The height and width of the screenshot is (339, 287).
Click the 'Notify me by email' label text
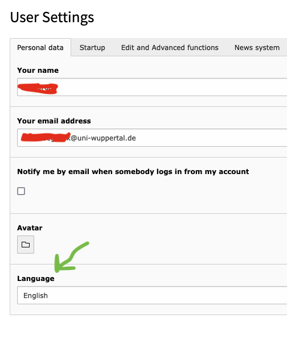133,172
